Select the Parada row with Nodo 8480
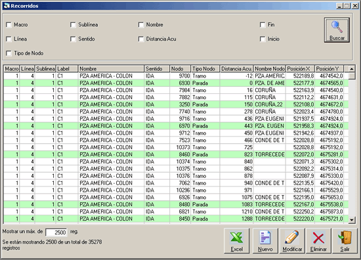 (176, 204)
